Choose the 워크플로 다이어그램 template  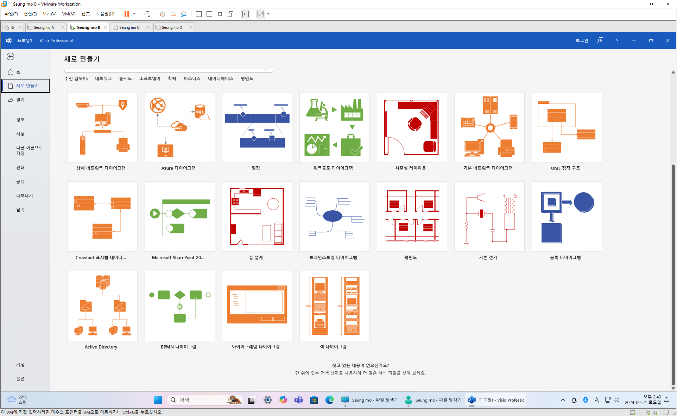click(x=334, y=127)
